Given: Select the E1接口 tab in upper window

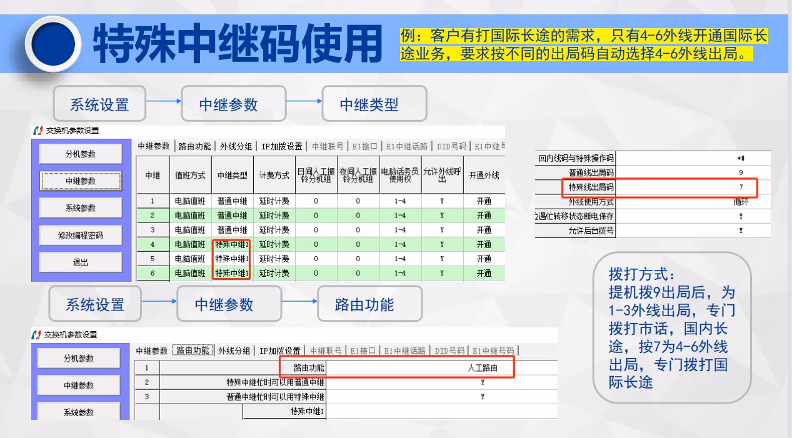Looking at the screenshot, I should click(x=364, y=146).
